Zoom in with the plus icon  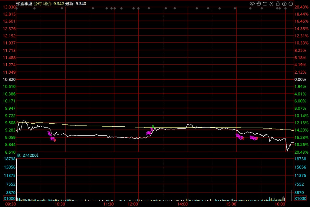[x=284, y=4]
